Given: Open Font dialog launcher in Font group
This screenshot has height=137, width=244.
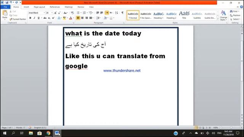Looking at the screenshot, I should coord(74,23).
